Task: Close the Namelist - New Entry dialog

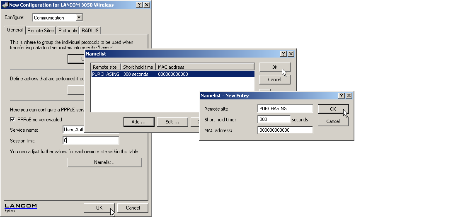Action: (x=349, y=96)
